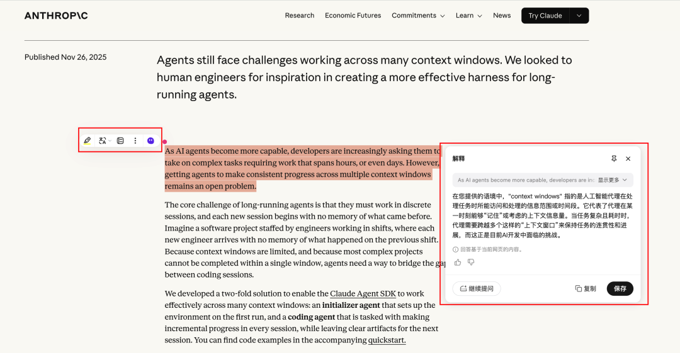The image size is (680, 353).
Task: Expand quoted text with 显示更多
Action: coord(613,180)
